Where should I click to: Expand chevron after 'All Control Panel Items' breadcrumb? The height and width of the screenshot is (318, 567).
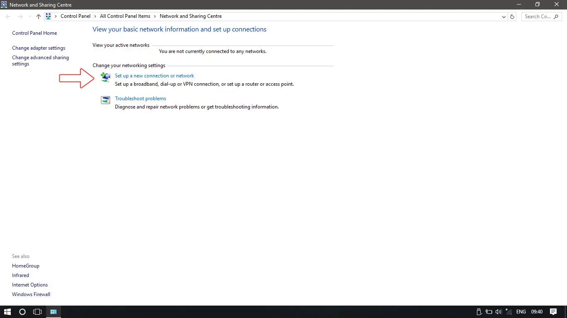click(x=155, y=17)
